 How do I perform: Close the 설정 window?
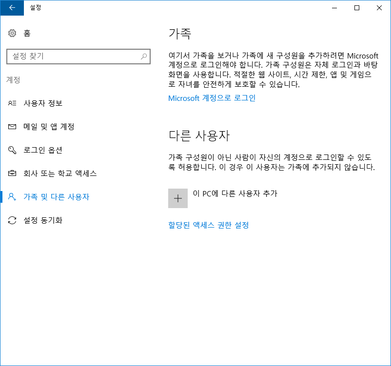pos(379,8)
